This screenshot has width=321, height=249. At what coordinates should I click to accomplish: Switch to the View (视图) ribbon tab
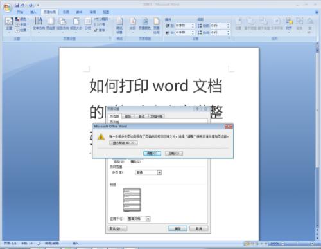106,12
